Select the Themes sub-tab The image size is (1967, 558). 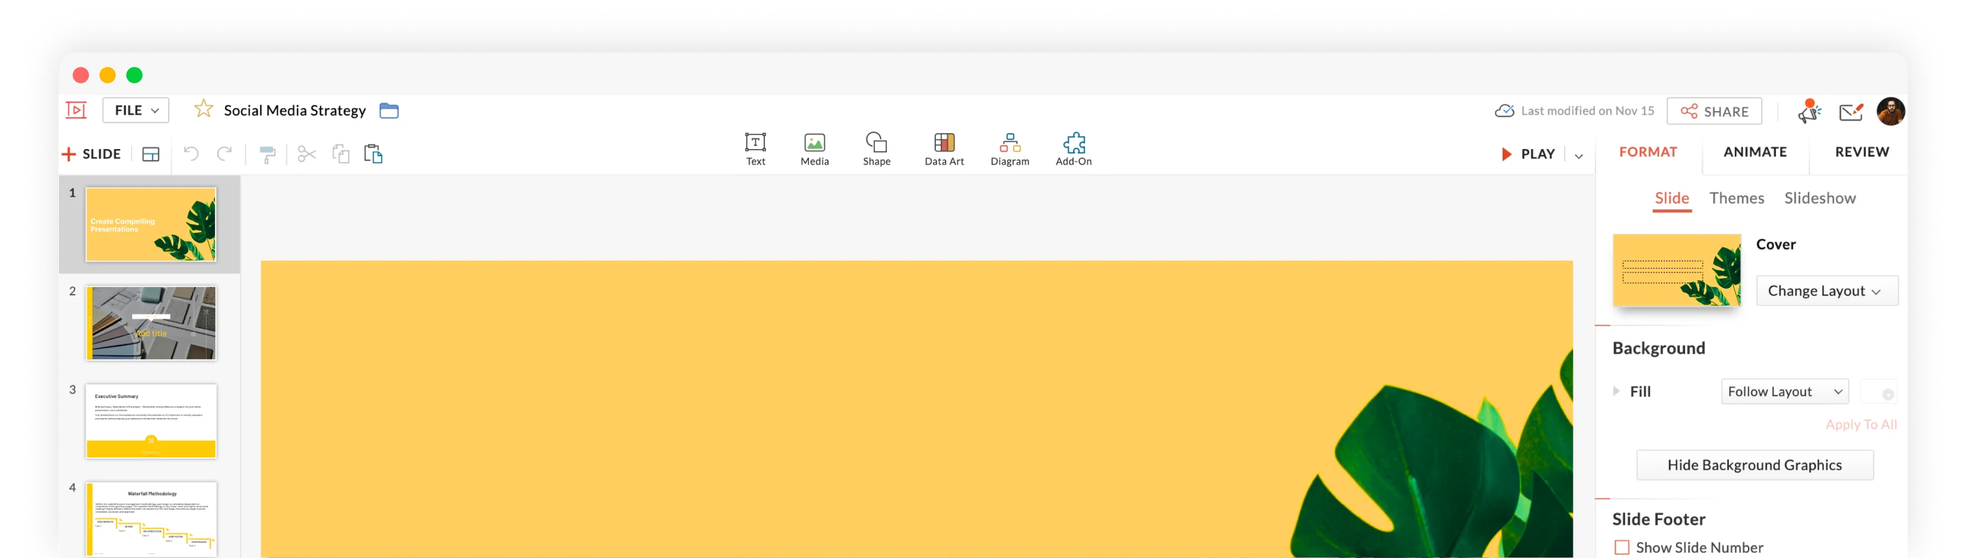pyautogui.click(x=1736, y=199)
